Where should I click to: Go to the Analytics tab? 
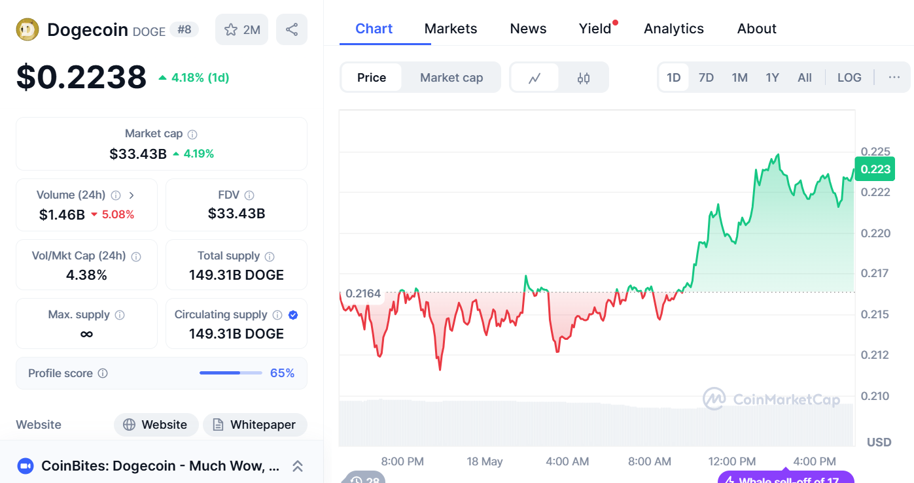[673, 29]
